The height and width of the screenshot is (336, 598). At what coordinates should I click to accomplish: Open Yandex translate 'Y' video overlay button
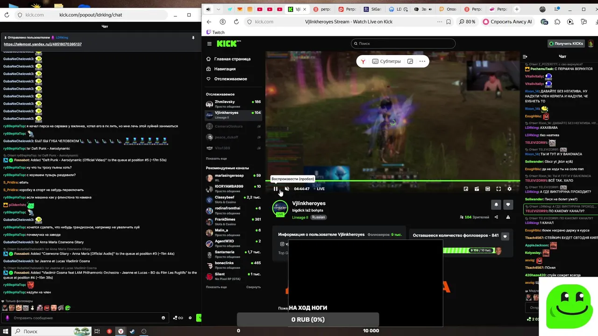(363, 61)
